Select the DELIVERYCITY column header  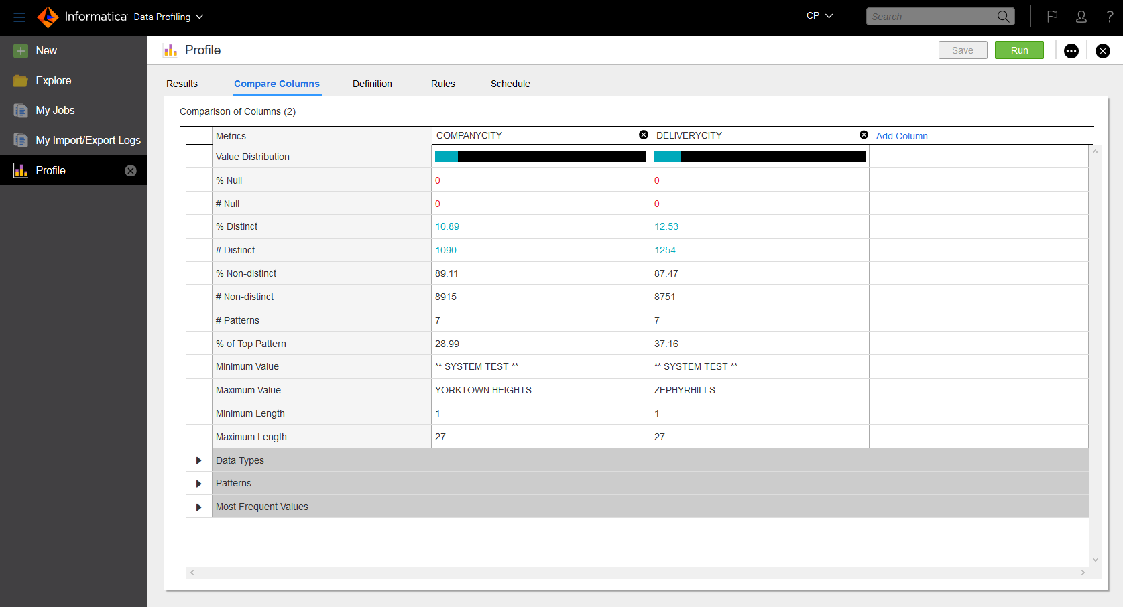689,135
